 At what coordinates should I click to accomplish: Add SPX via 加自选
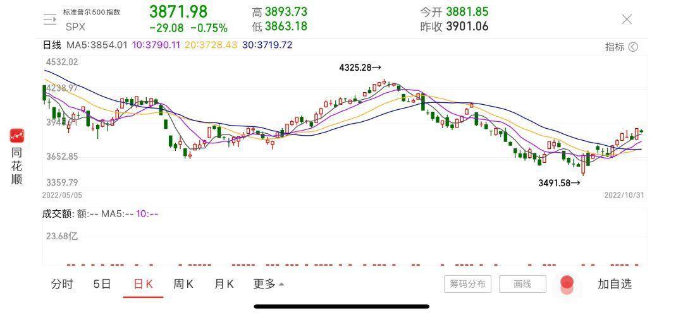[614, 284]
